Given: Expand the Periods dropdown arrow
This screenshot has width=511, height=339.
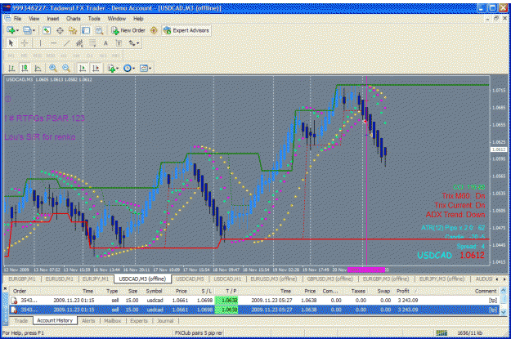Looking at the screenshot, I should pyautogui.click(x=133, y=69).
